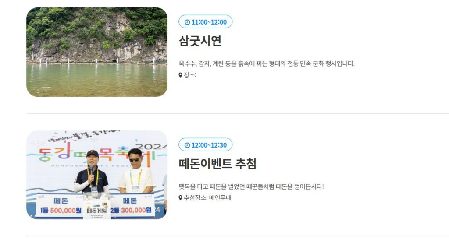Viewport: 449px width, 239px height.
Task: Click the clock icon beside 11:00~12:00
Action: pos(187,22)
